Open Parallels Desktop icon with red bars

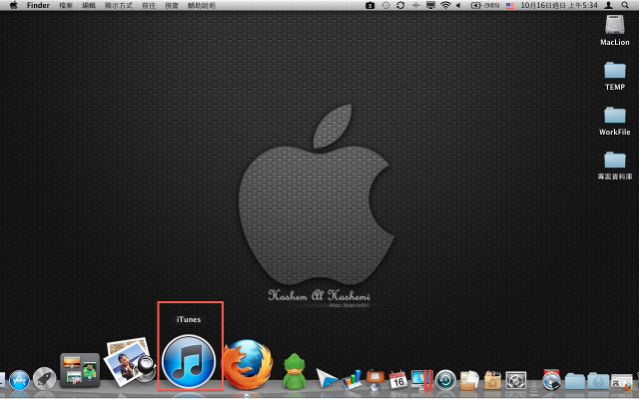pos(421,379)
